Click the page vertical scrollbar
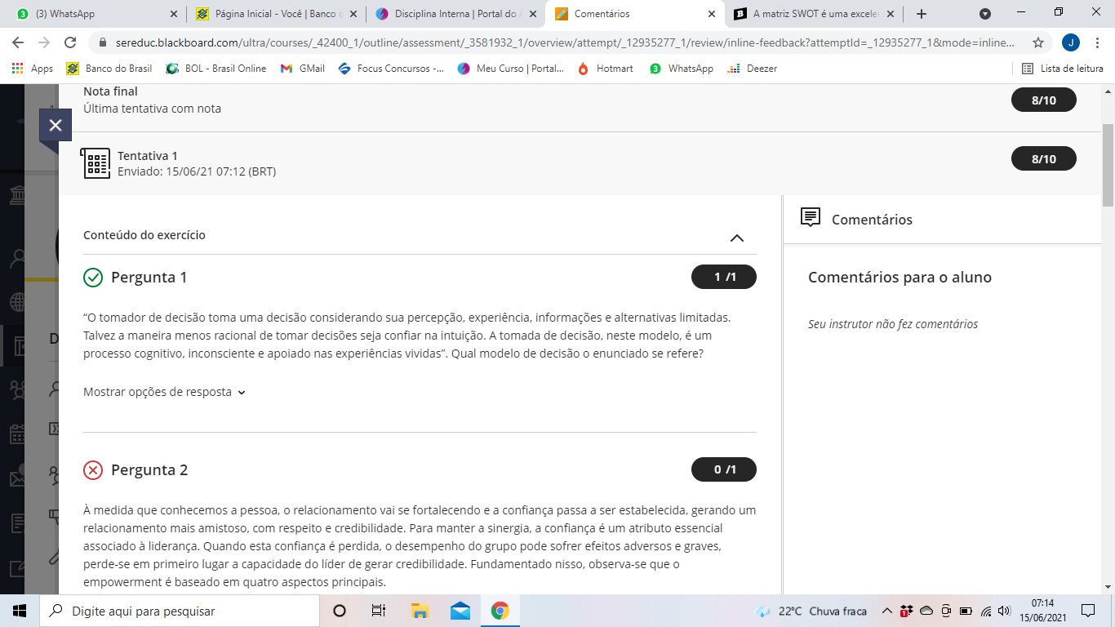1115x627 pixels. coord(1108,163)
